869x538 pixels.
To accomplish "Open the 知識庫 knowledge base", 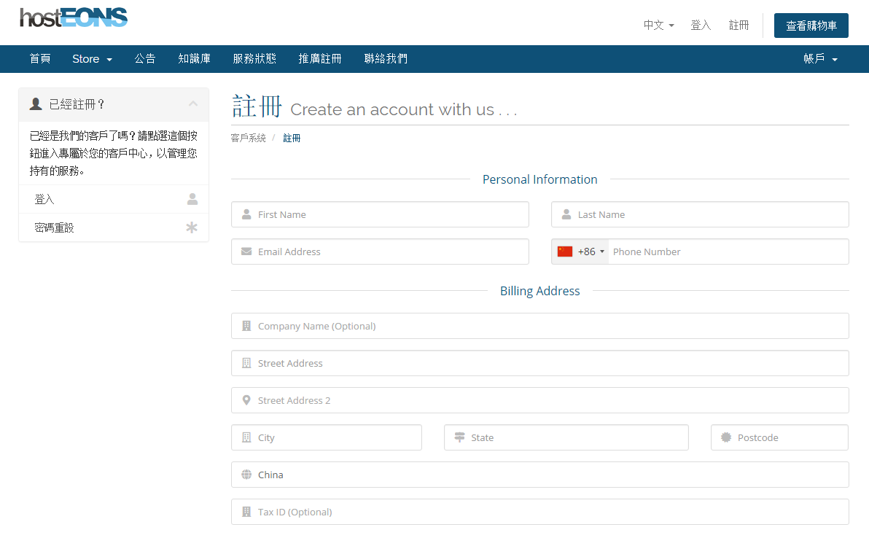I will [x=195, y=59].
